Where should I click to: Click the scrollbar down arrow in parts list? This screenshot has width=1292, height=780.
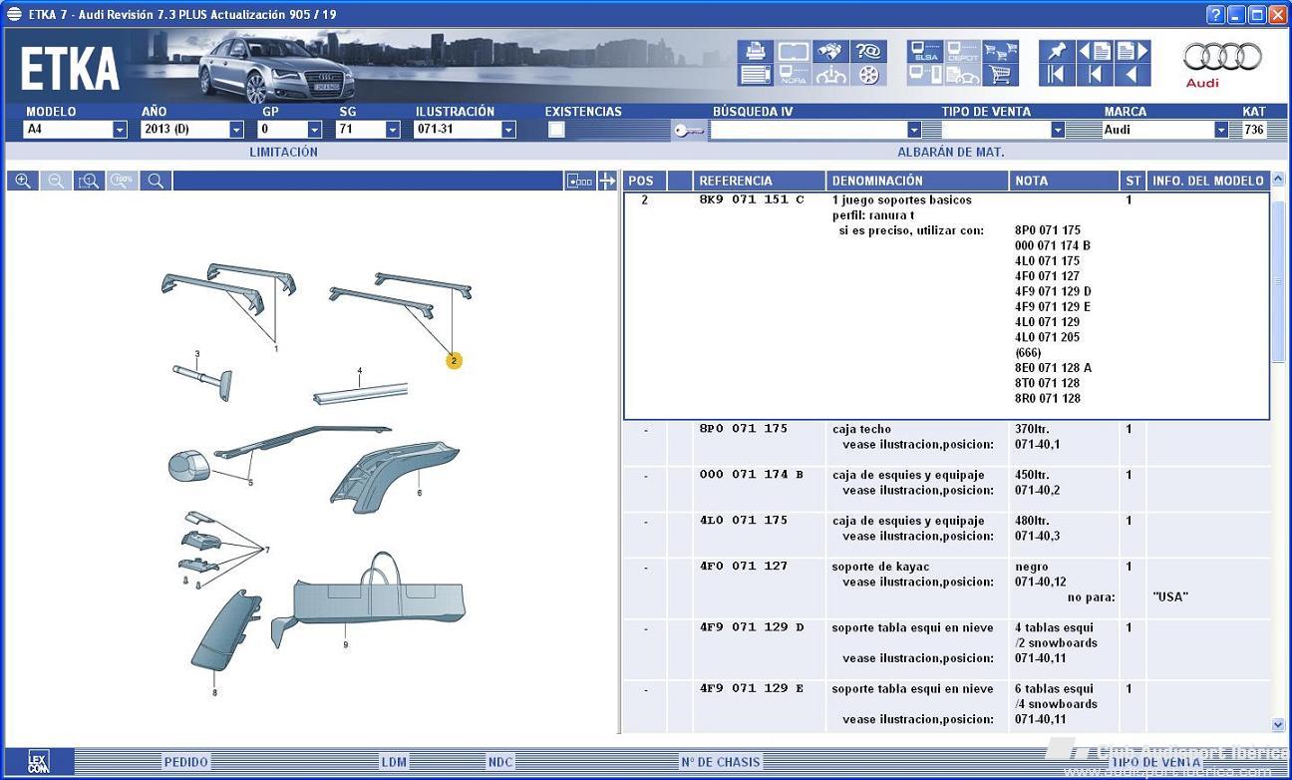pos(1279,725)
